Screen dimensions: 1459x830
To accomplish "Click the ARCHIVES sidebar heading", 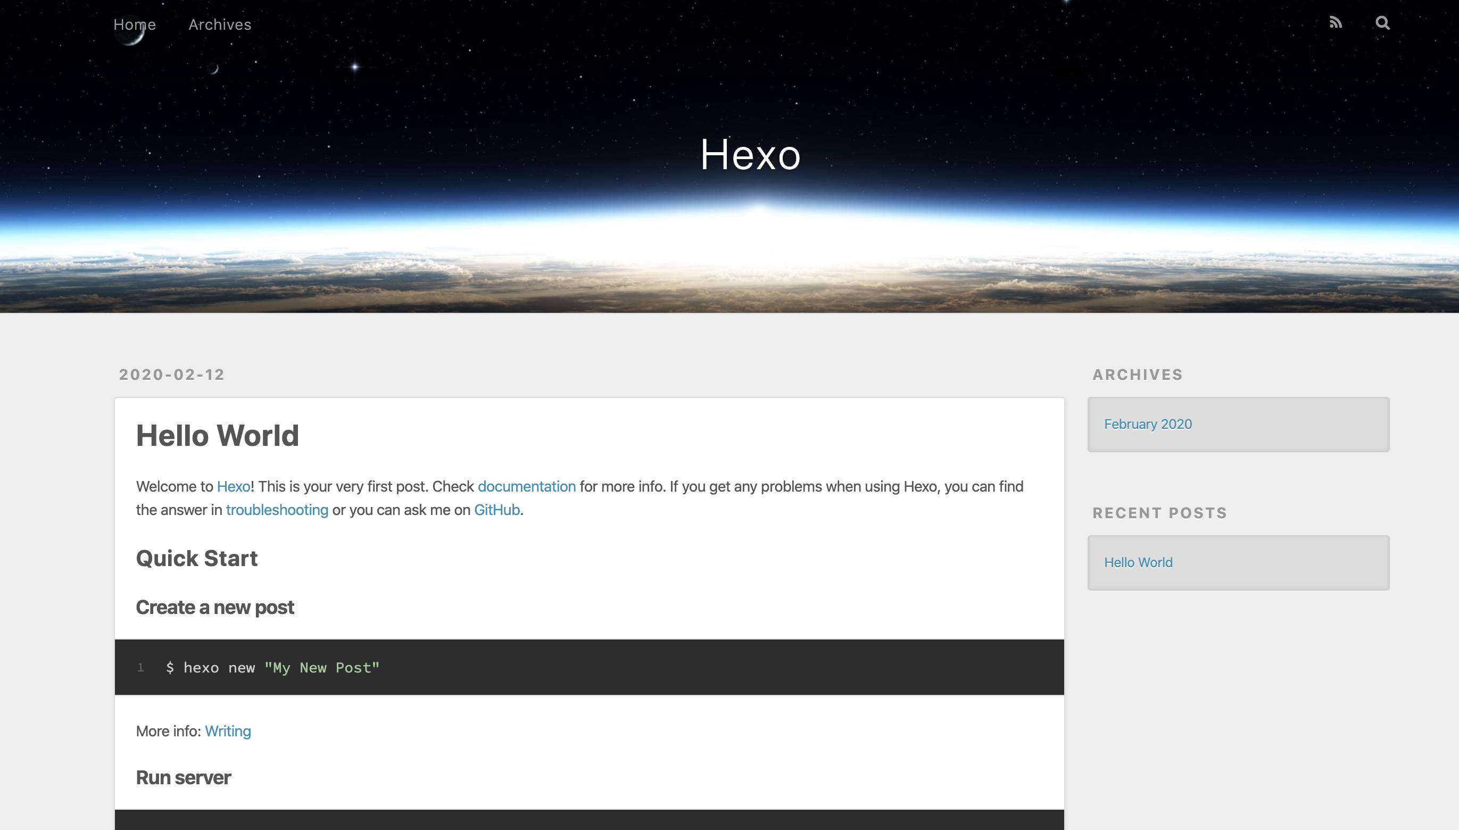I will click(x=1138, y=375).
